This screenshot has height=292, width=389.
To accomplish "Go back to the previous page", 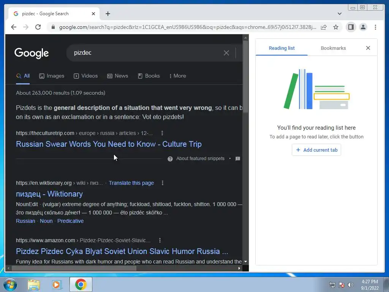I will click(x=14, y=27).
